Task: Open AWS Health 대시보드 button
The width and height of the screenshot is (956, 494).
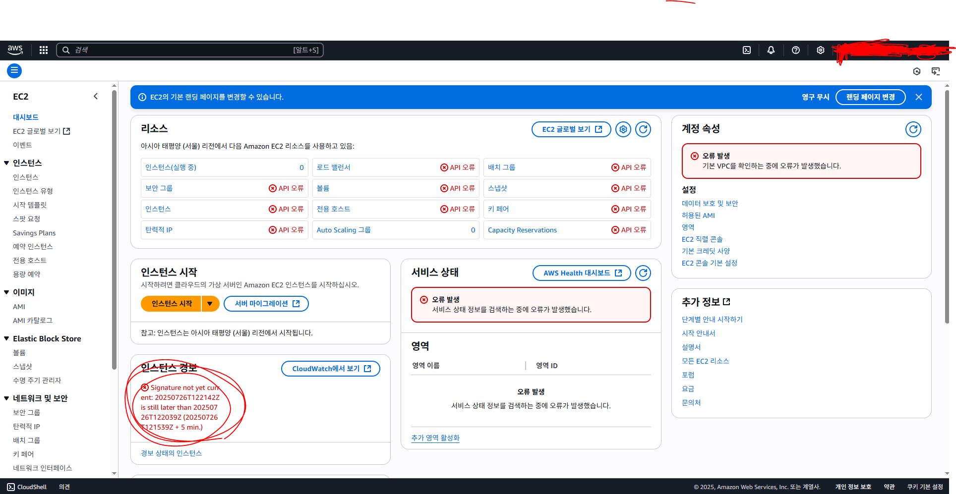Action: point(582,273)
